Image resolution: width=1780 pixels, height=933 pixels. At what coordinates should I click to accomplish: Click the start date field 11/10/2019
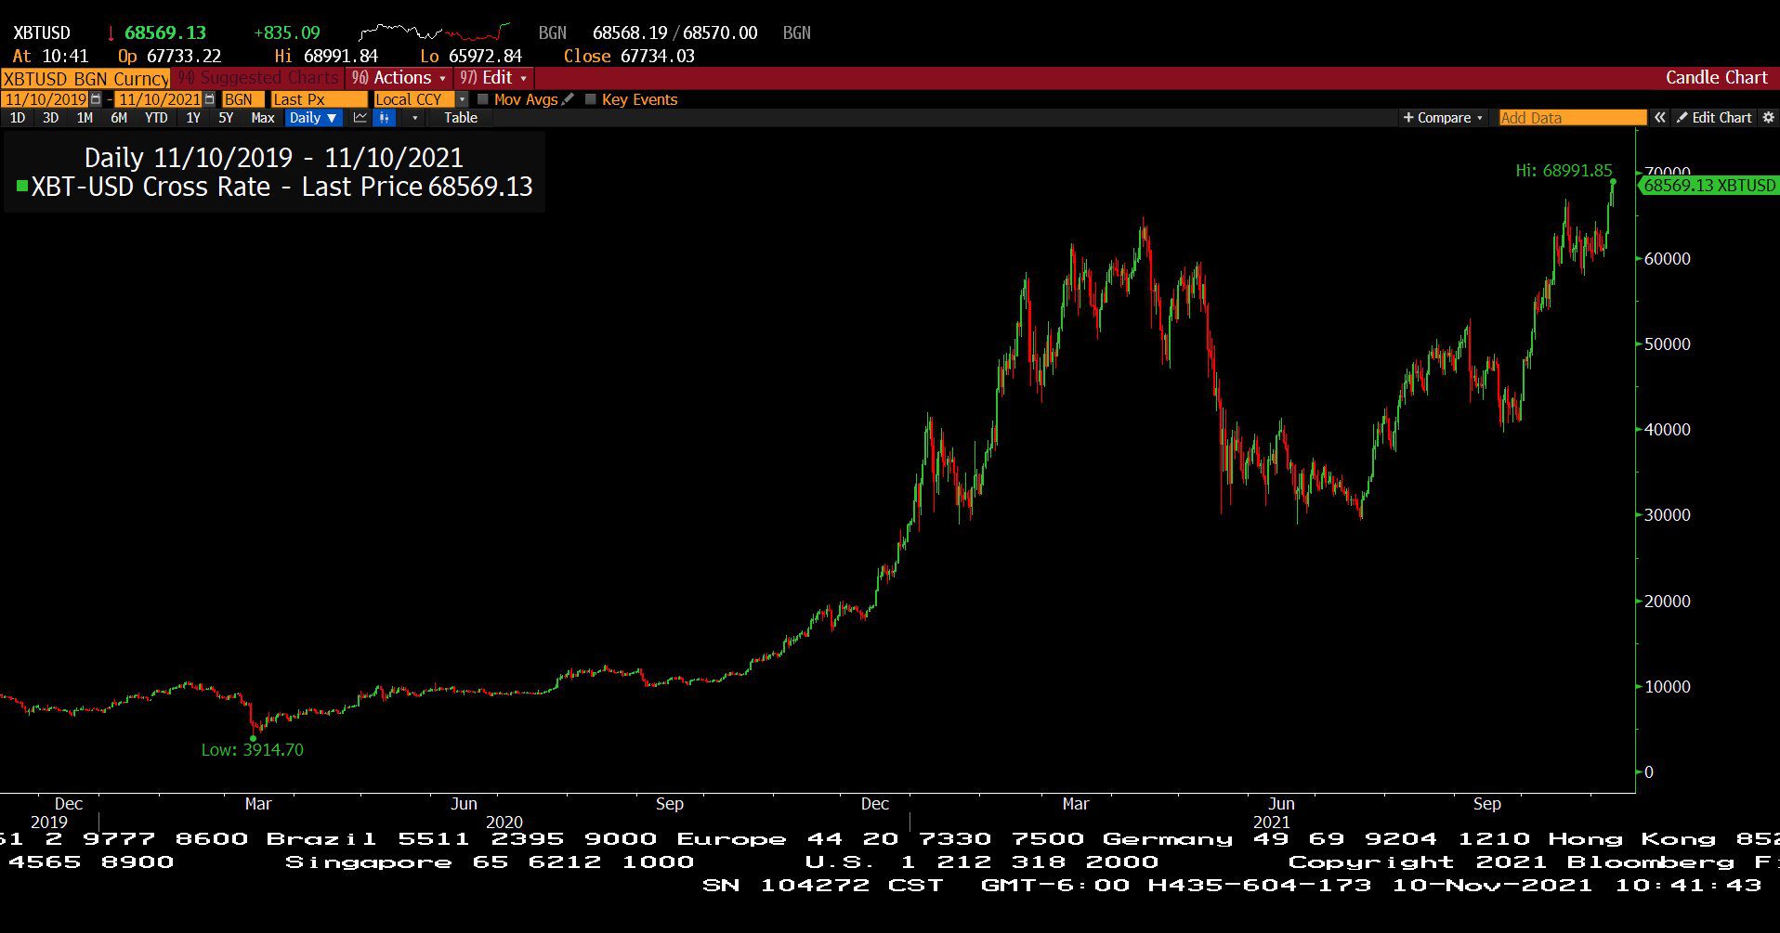tap(46, 99)
